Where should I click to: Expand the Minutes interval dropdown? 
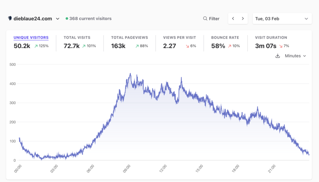[295, 56]
